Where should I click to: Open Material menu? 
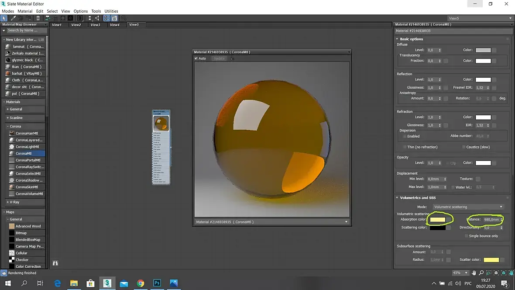(x=25, y=11)
